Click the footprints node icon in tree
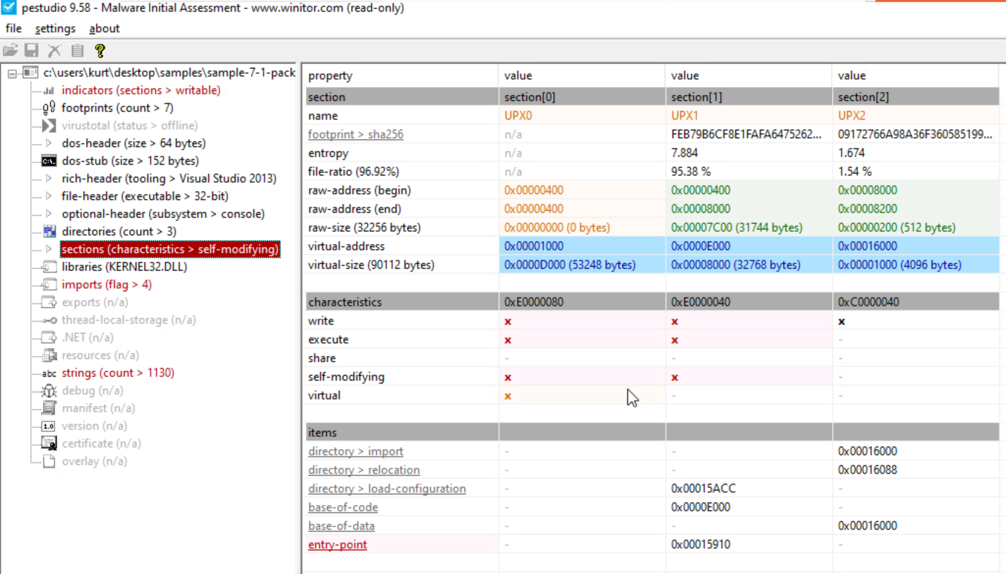The image size is (1006, 574). (x=49, y=108)
